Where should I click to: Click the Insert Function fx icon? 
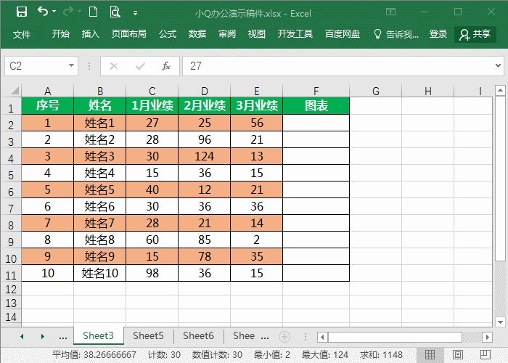click(x=166, y=66)
